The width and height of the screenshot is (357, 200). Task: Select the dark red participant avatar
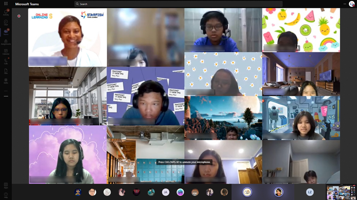(136, 192)
